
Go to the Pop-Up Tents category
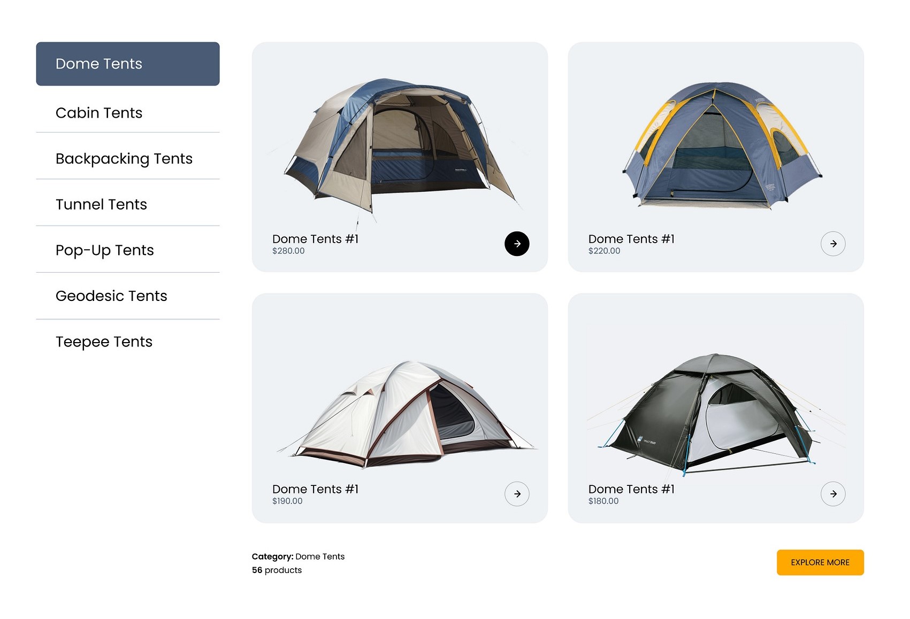tap(104, 250)
